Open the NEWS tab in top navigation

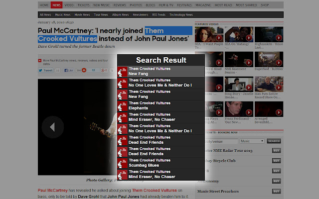coord(56,5)
